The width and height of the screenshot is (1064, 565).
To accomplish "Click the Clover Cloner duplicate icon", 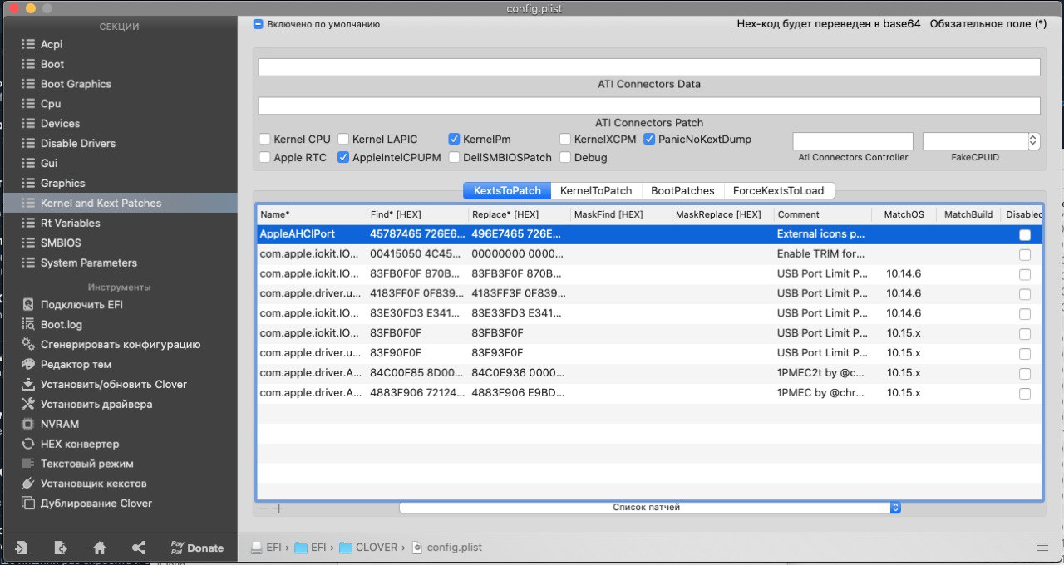I will point(28,504).
